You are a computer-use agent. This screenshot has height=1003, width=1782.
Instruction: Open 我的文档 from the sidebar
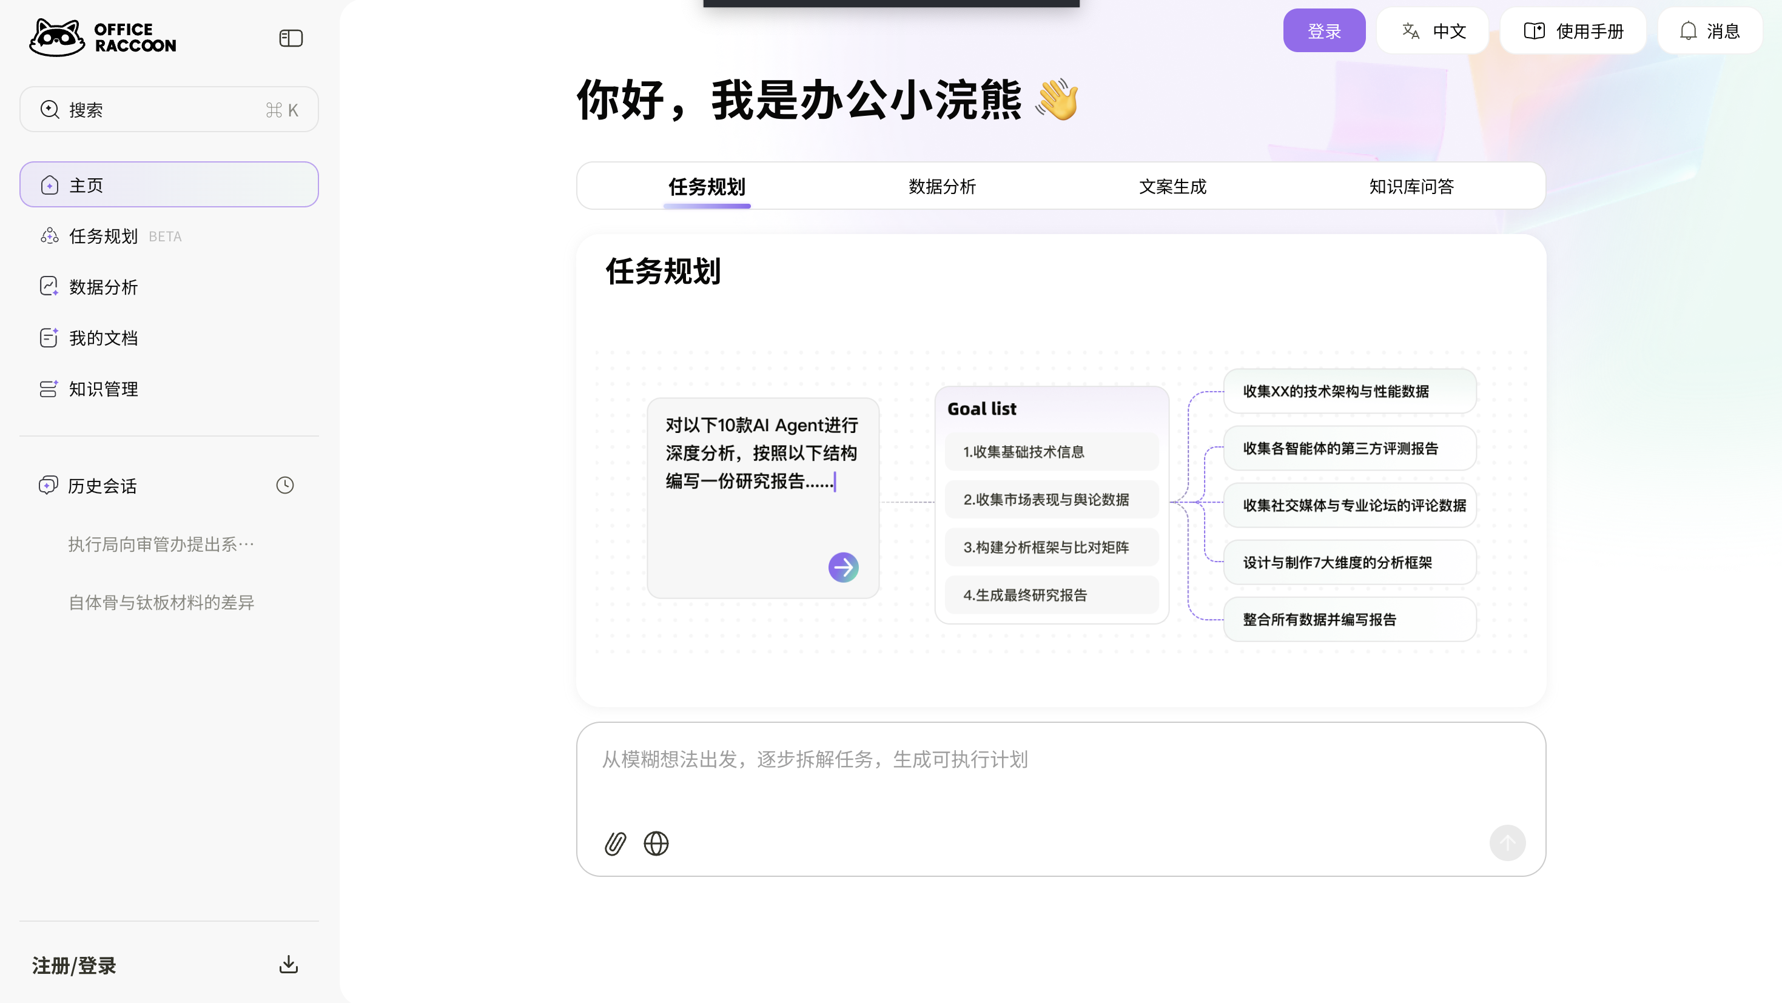point(104,338)
